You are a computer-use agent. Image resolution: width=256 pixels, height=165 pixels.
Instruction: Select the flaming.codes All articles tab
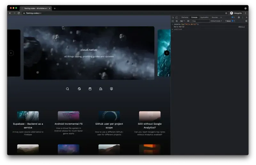point(36,8)
